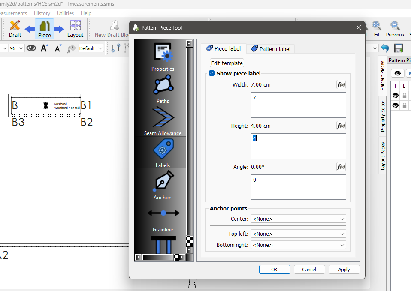This screenshot has height=291, width=411.
Task: Click the Angle formula input field
Action: 298,187
